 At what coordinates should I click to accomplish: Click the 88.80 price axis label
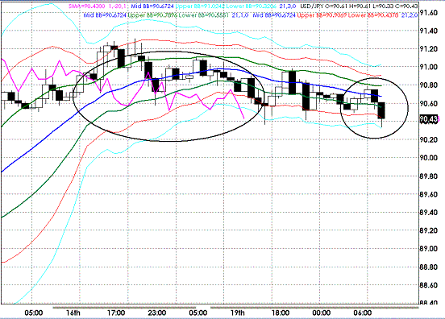coord(429,267)
